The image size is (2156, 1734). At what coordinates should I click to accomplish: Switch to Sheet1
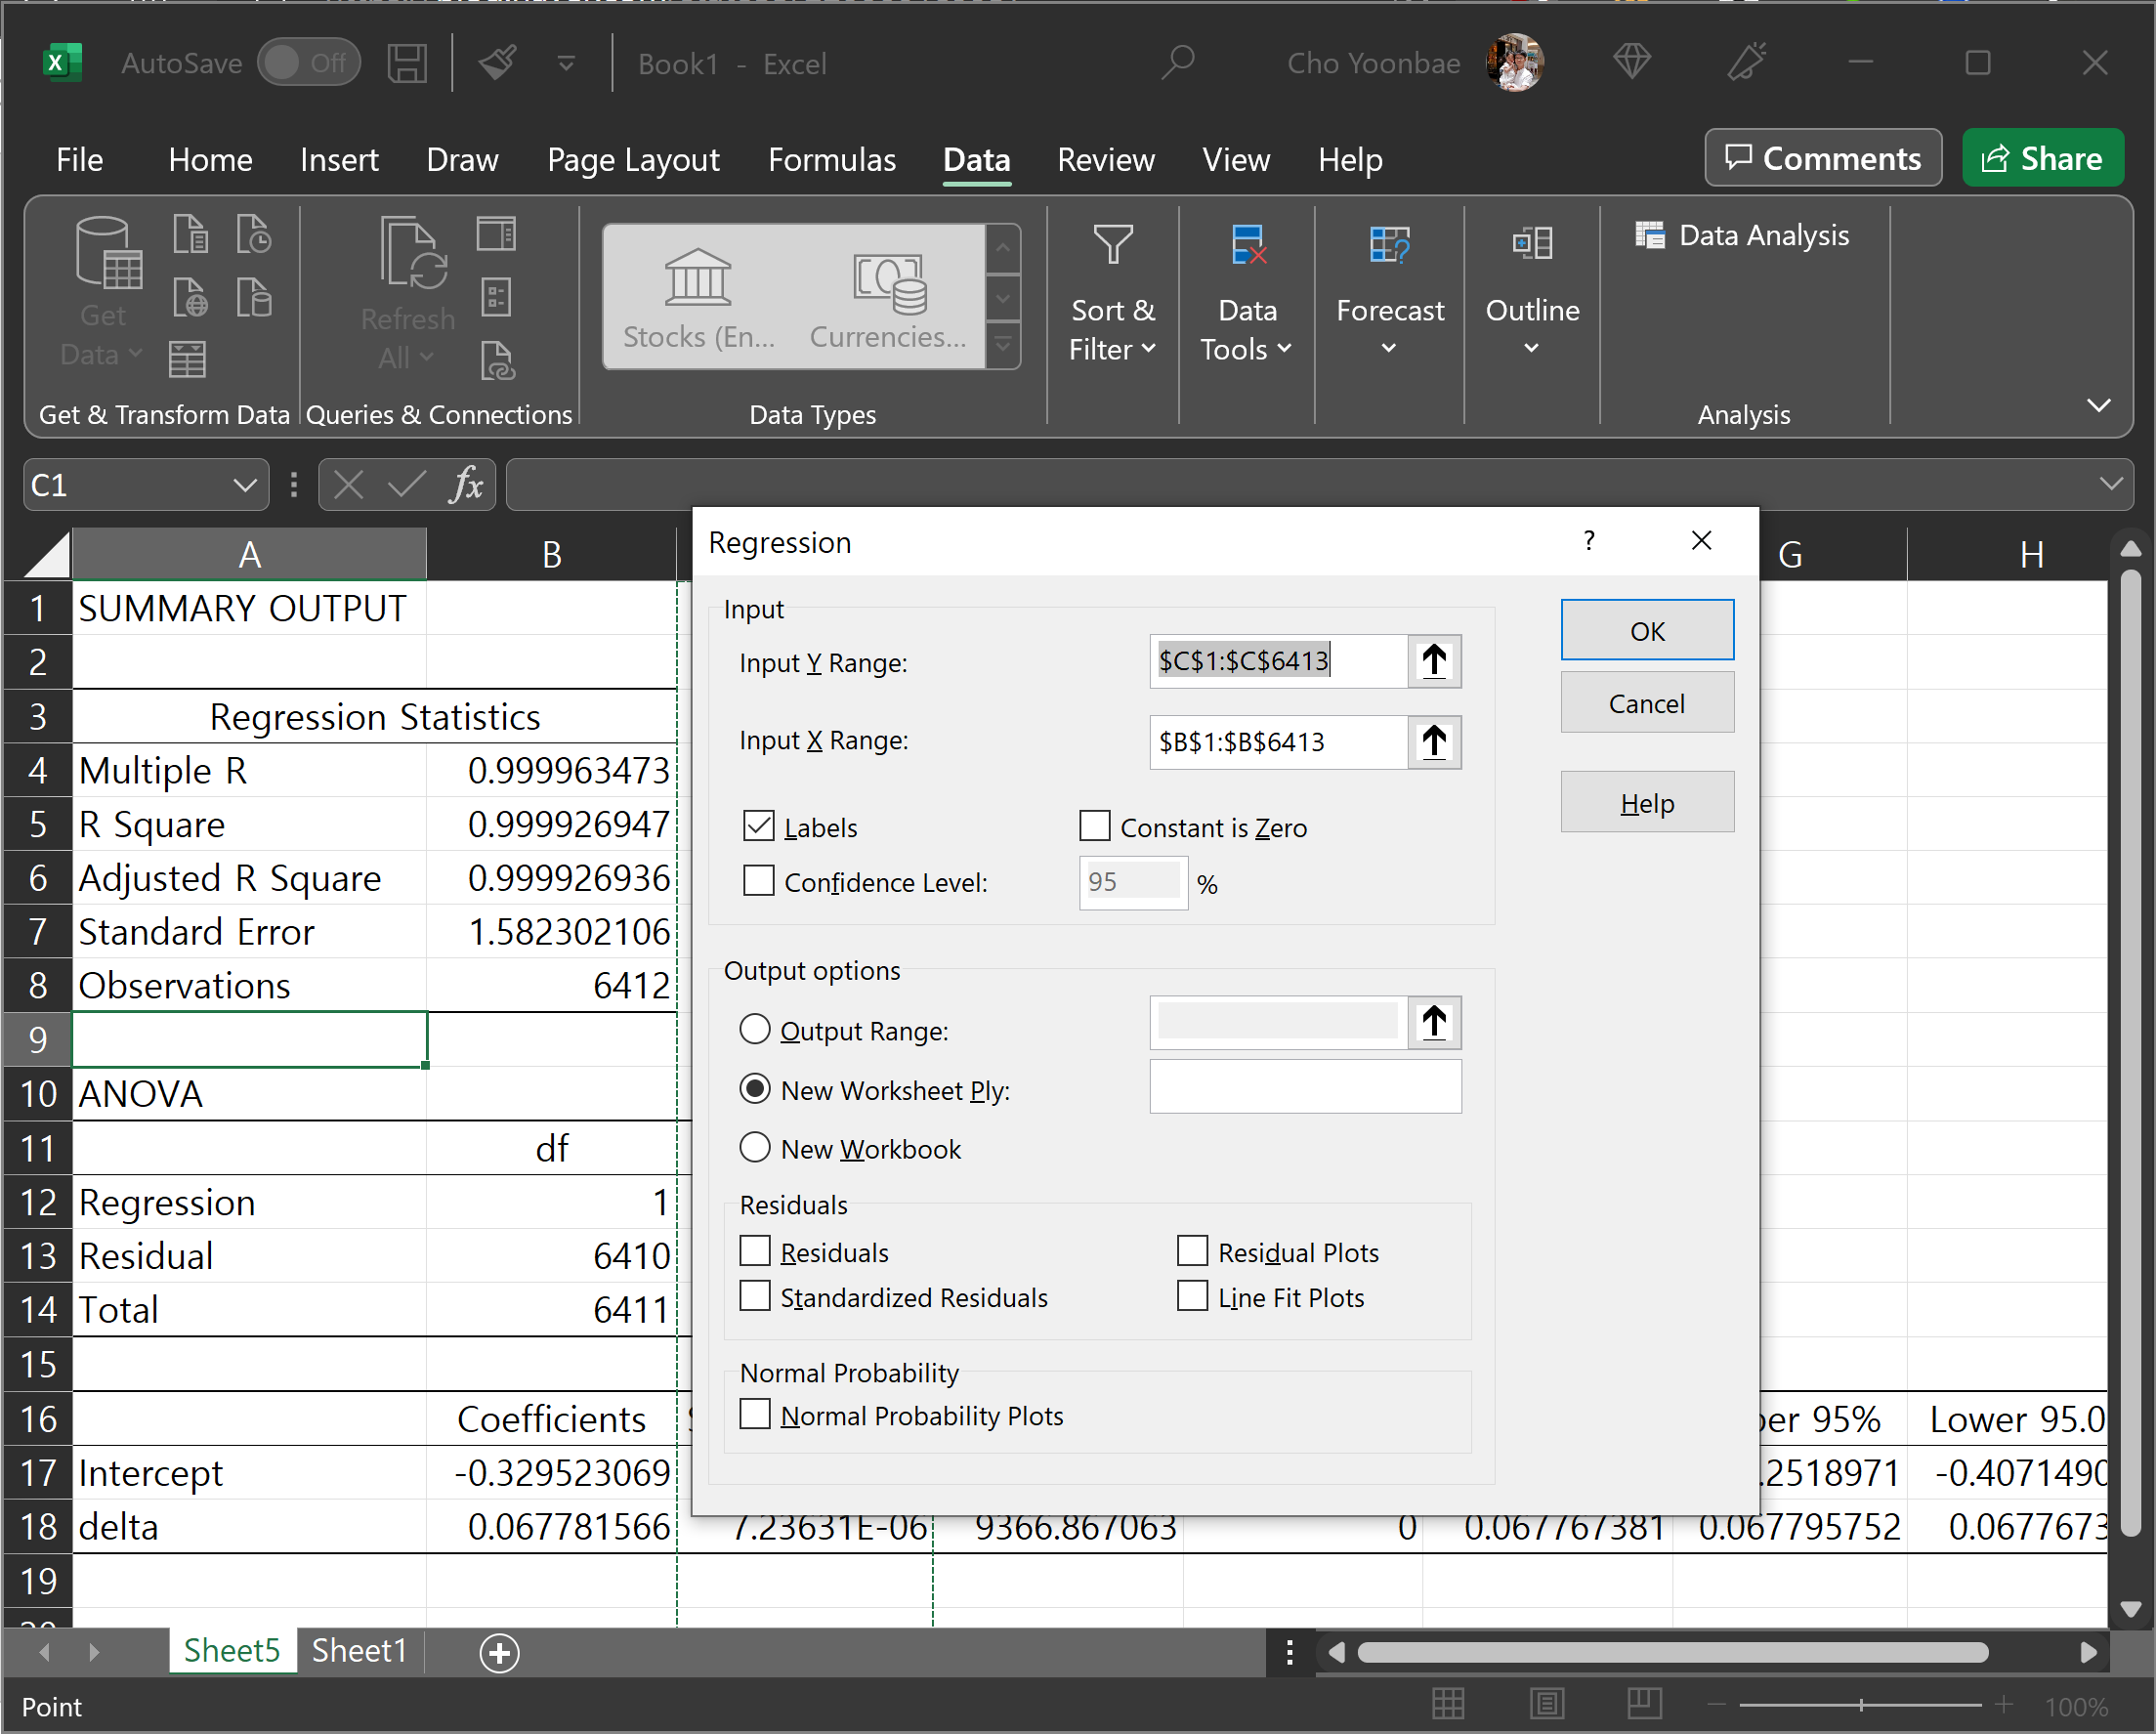pyautogui.click(x=357, y=1651)
